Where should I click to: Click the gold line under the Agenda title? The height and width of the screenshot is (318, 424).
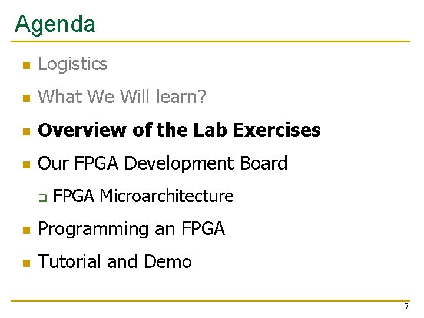tap(210, 42)
